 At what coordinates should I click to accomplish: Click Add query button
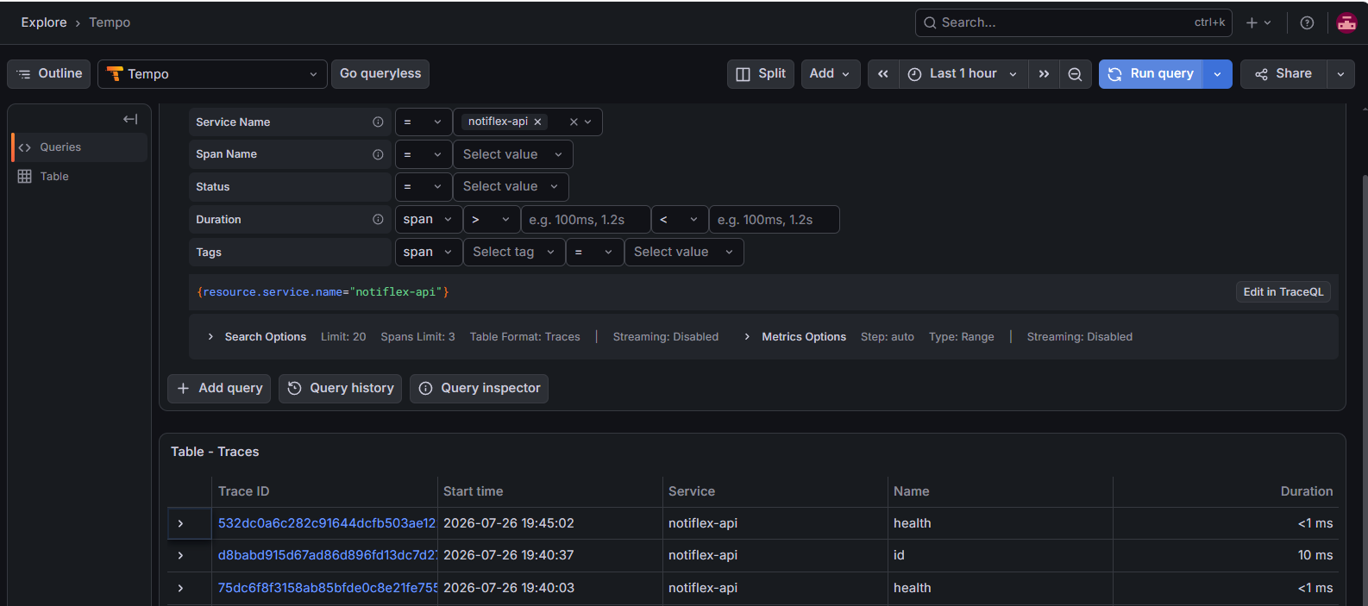click(219, 389)
